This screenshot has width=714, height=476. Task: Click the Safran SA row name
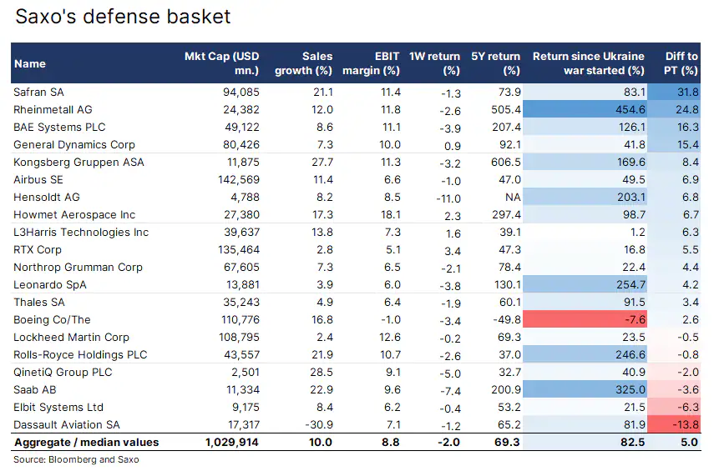pos(38,93)
